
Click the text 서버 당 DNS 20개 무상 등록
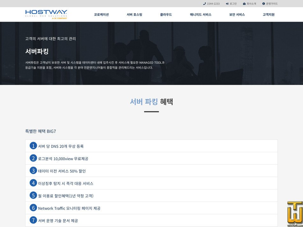(x=61, y=146)
